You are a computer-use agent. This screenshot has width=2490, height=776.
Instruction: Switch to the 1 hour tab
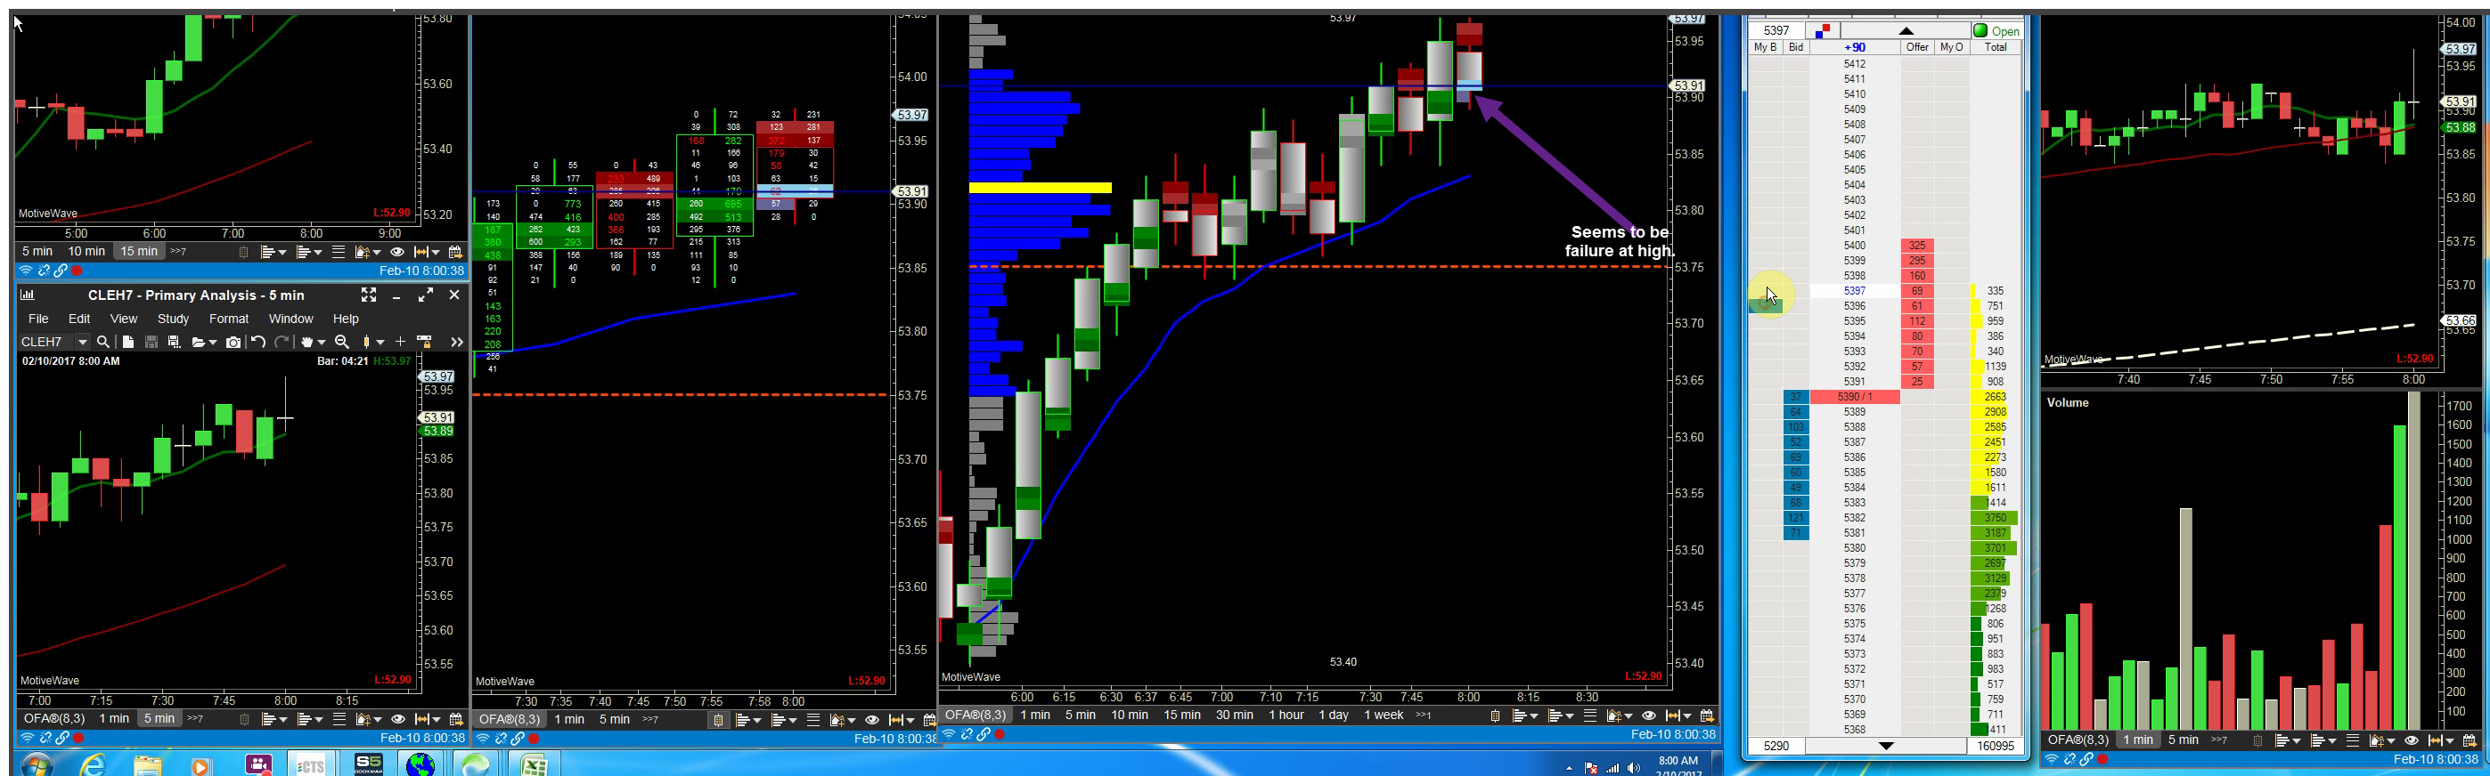[x=1286, y=715]
